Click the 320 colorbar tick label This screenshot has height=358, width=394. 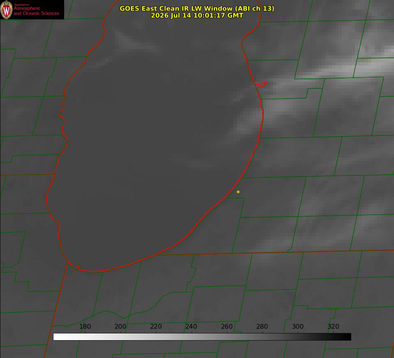pyautogui.click(x=333, y=326)
